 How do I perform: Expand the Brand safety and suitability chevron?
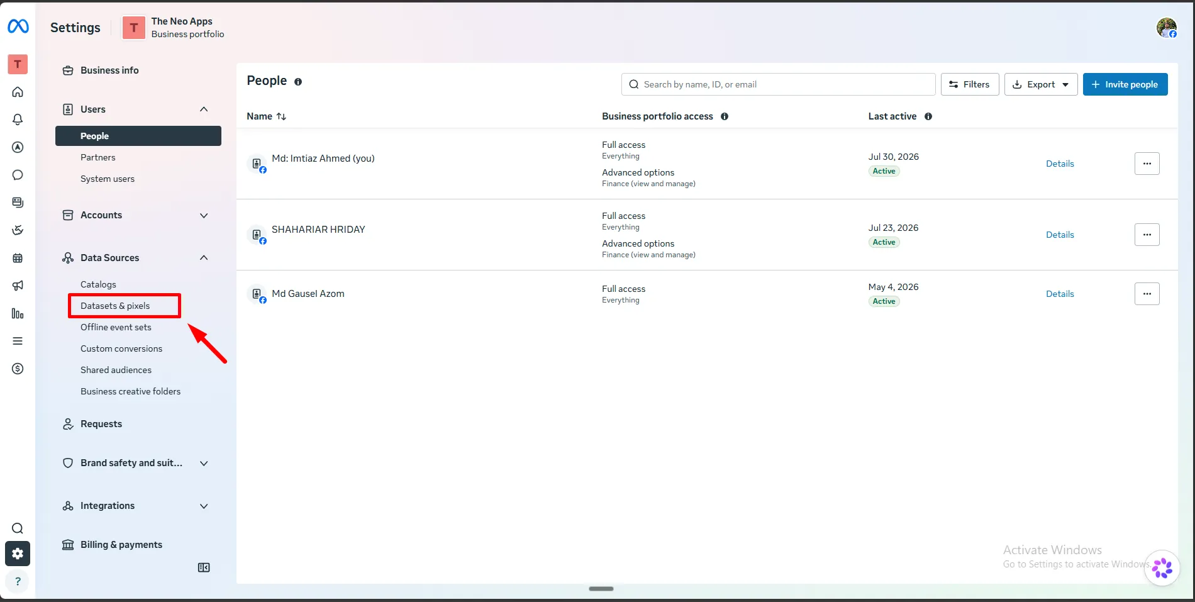(204, 463)
